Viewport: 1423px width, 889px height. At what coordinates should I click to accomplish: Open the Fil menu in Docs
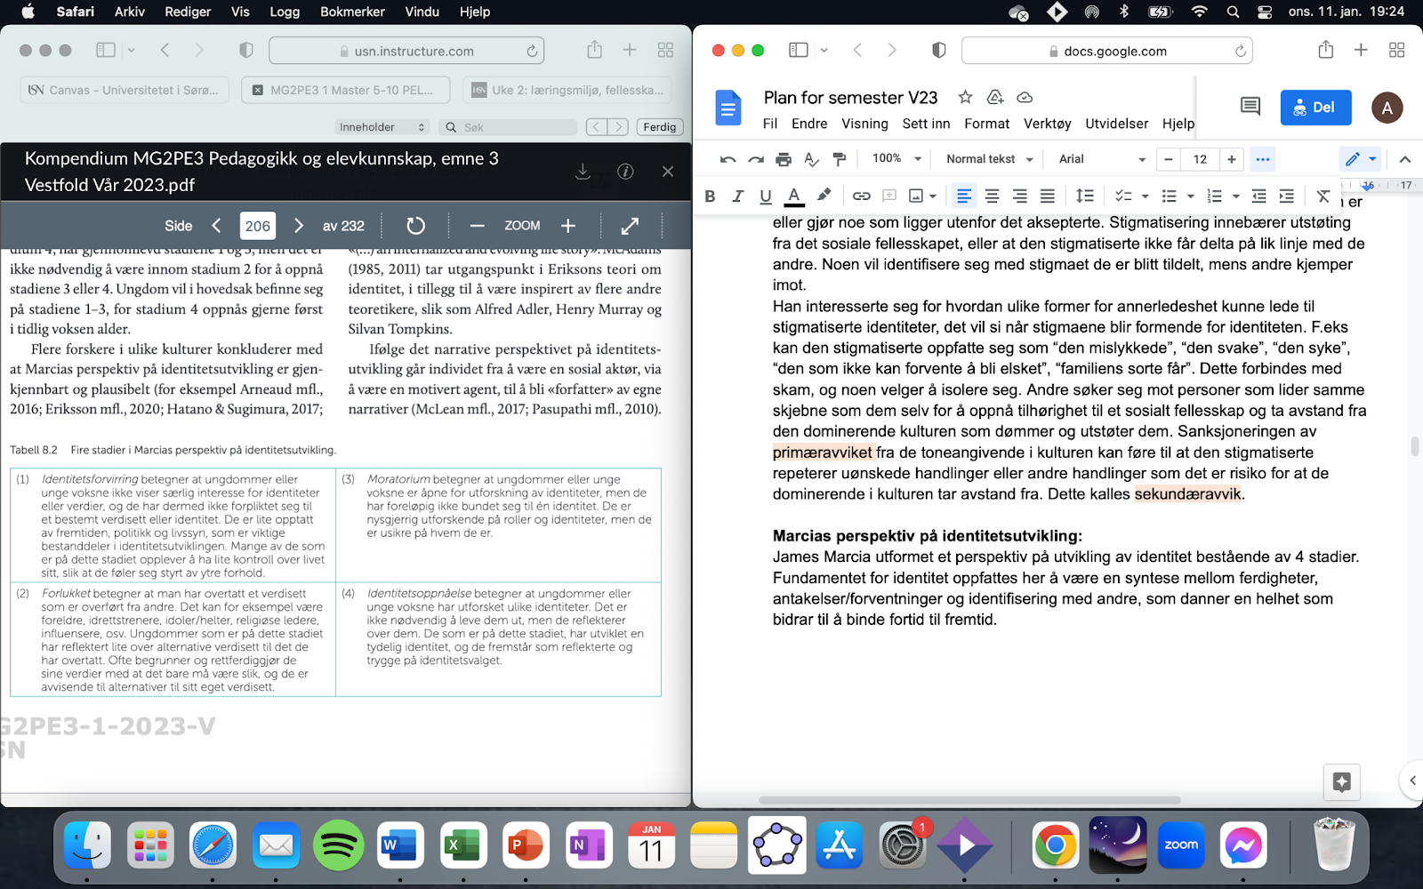(x=770, y=124)
